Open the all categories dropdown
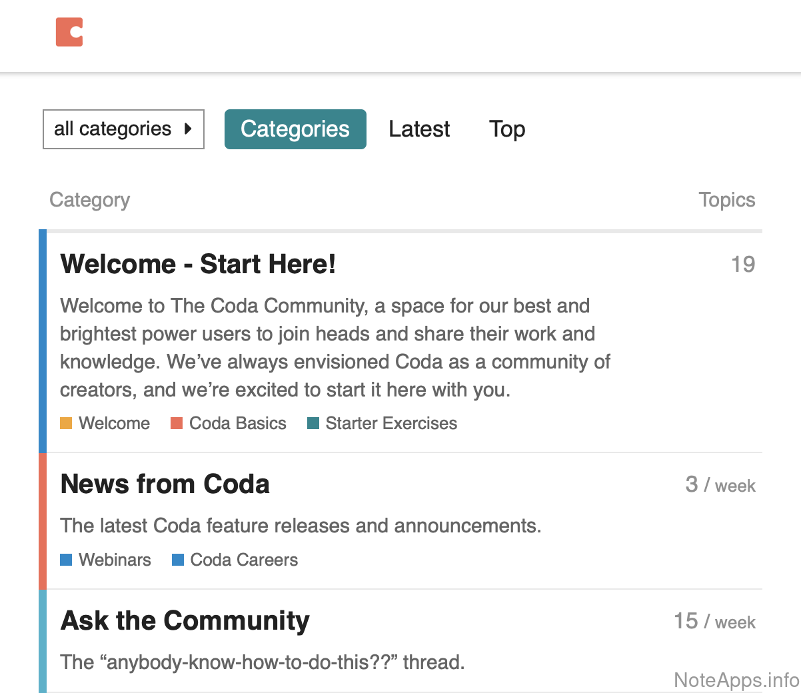The width and height of the screenshot is (801, 693). tap(113, 129)
